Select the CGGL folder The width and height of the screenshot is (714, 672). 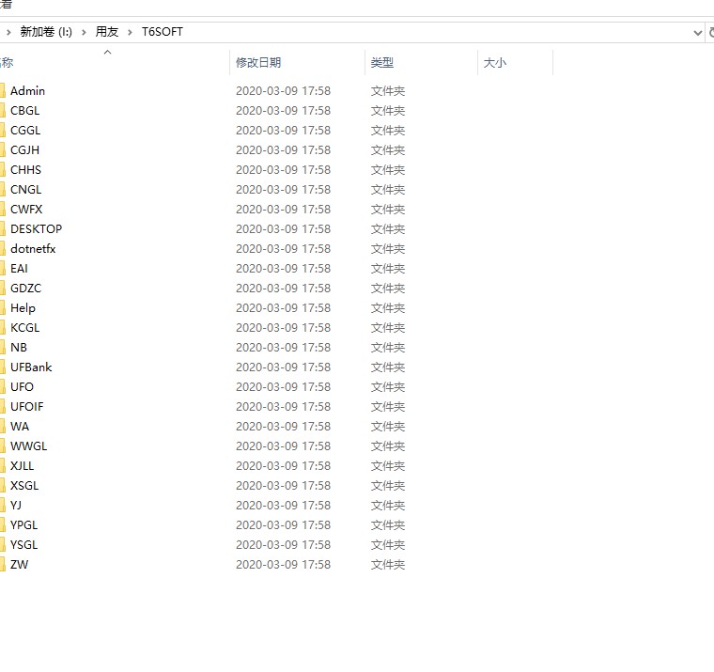(25, 131)
